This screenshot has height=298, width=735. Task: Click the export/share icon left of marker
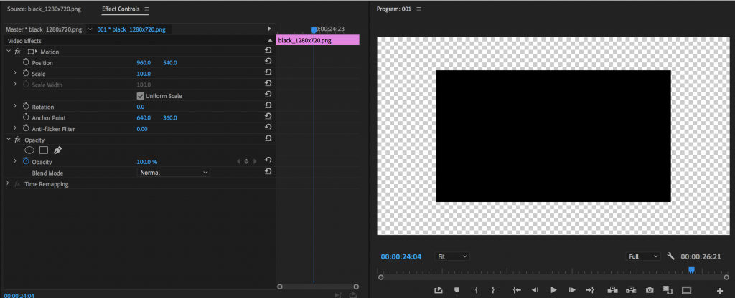[439, 290]
